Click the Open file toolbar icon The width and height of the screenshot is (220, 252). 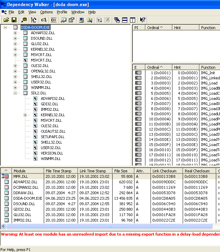click(6, 20)
